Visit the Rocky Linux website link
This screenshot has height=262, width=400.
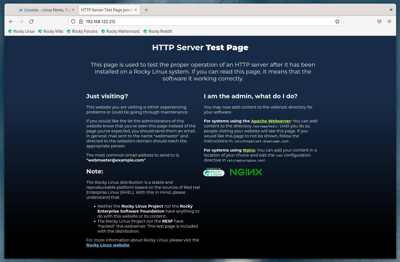pos(108,245)
